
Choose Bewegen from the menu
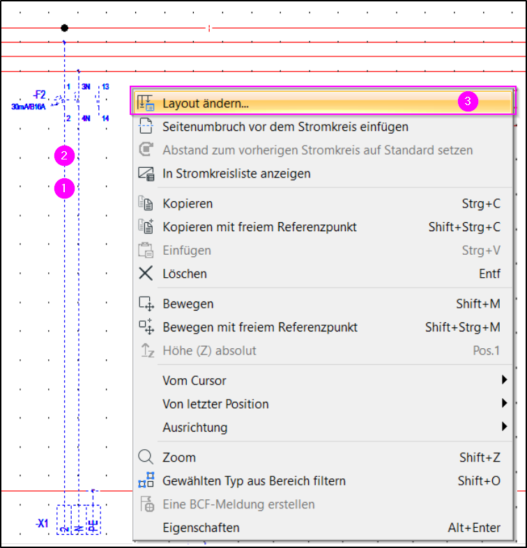pyautogui.click(x=323, y=304)
